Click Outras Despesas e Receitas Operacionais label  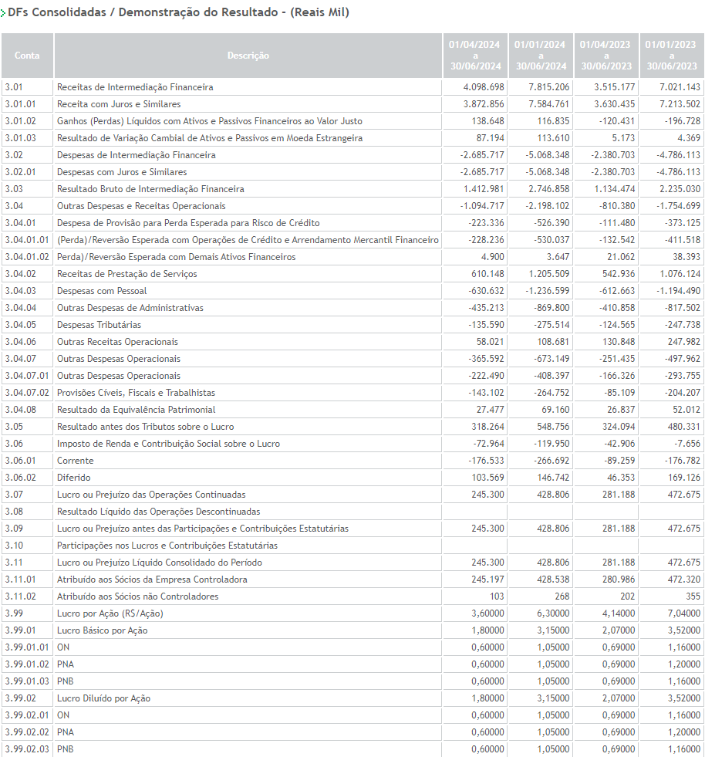[141, 206]
